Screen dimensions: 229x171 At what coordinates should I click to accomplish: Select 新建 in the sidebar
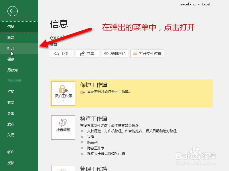coord(19,38)
